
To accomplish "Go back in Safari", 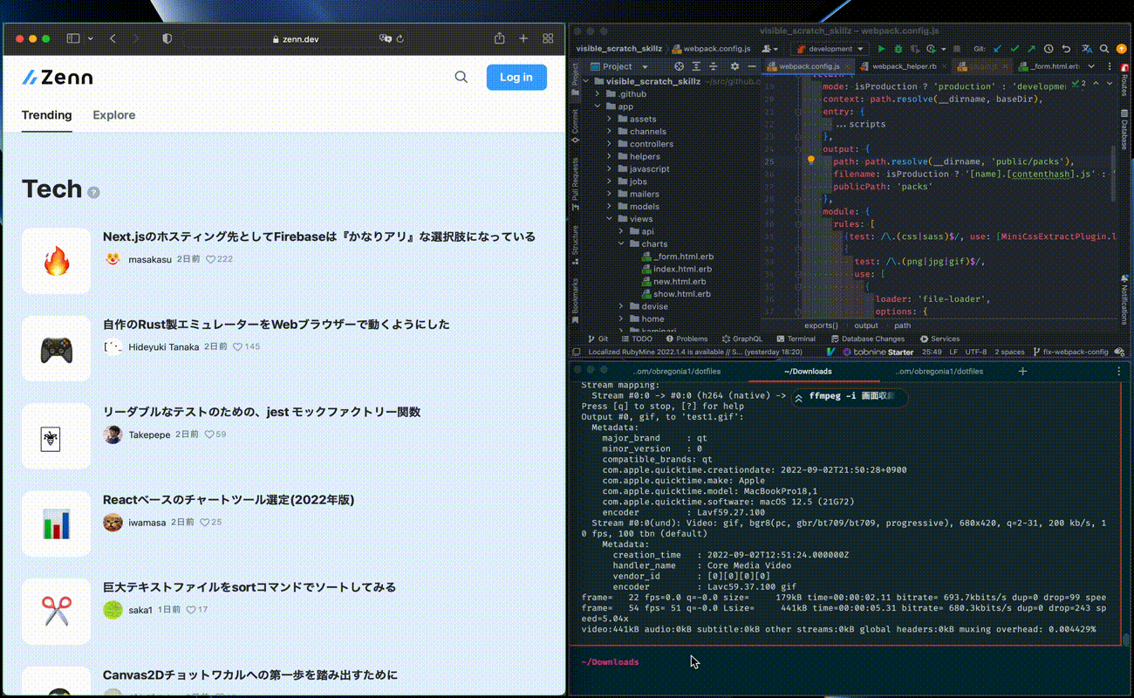I will coord(113,38).
